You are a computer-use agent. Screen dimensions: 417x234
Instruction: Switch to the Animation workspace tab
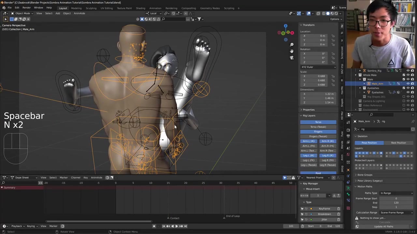tap(155, 8)
